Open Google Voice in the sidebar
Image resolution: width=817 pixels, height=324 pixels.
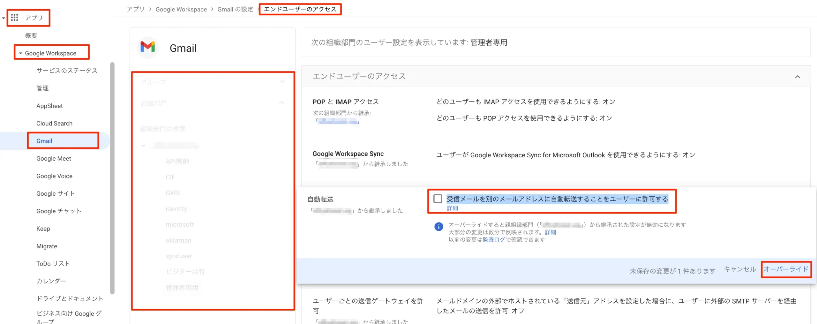click(x=54, y=176)
